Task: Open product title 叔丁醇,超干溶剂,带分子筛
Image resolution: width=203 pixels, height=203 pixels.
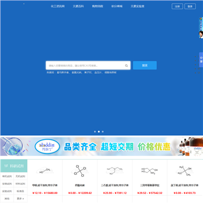Action: tap(185, 186)
